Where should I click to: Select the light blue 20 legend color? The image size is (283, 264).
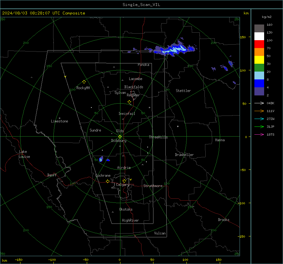tap(259, 76)
